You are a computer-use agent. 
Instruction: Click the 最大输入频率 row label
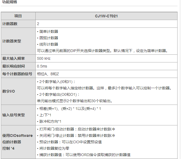pos(14,58)
